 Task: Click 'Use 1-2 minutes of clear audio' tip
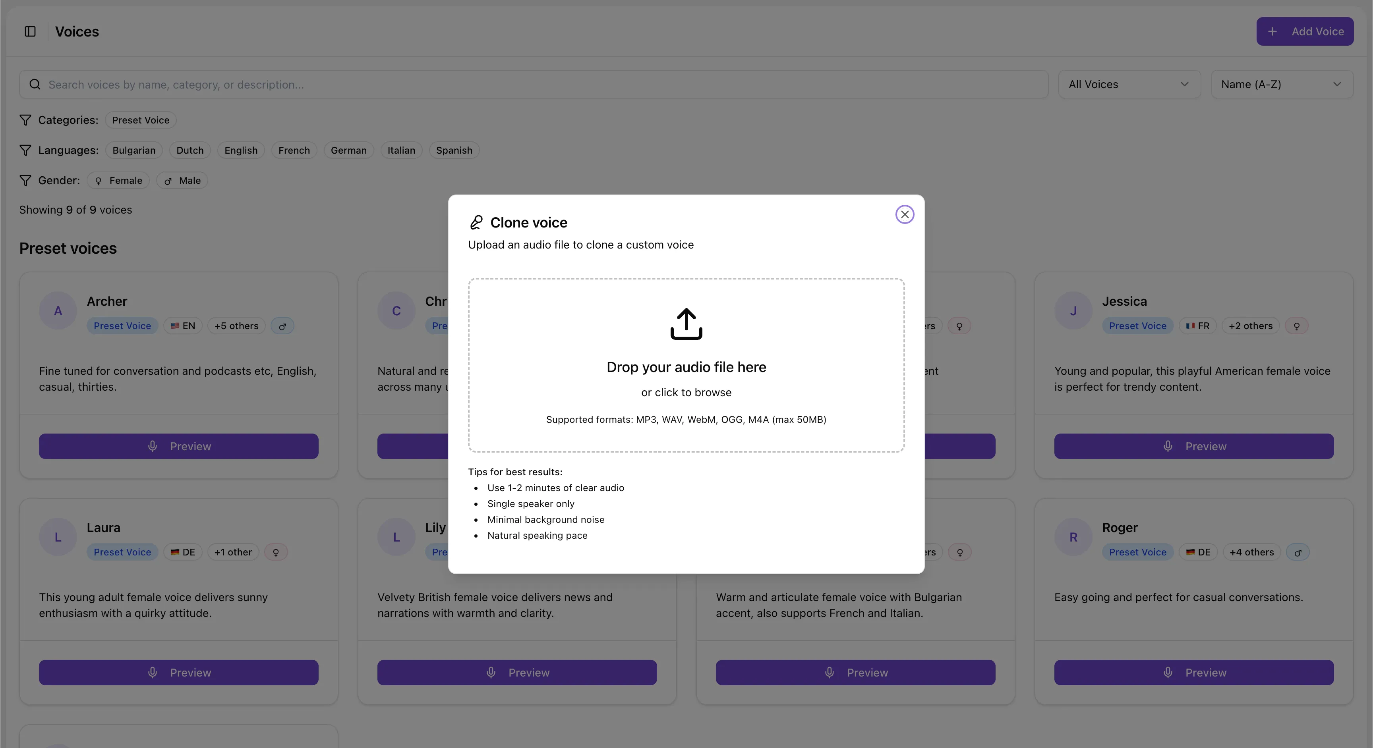(555, 488)
